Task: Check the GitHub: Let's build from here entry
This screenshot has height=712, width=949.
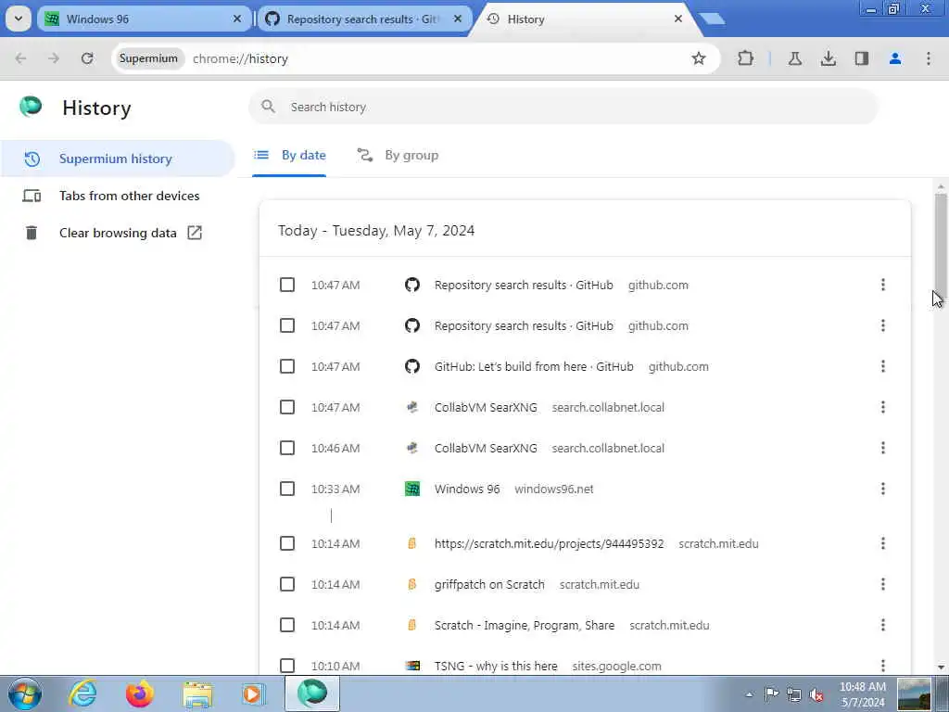Action: tap(287, 366)
